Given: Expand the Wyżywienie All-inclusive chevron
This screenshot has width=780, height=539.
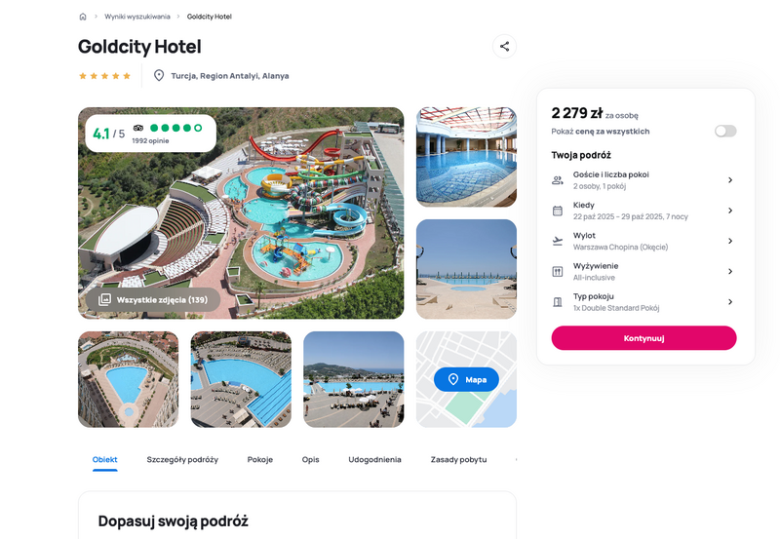Looking at the screenshot, I should pos(730,272).
